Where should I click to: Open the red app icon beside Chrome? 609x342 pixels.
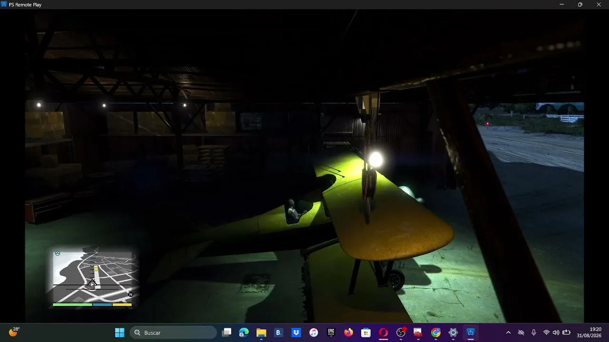[x=418, y=332]
